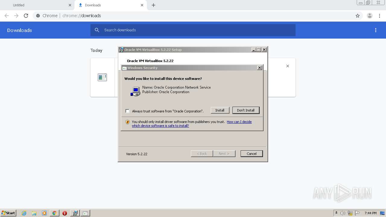Open 'How can I decide' help link

(239, 122)
